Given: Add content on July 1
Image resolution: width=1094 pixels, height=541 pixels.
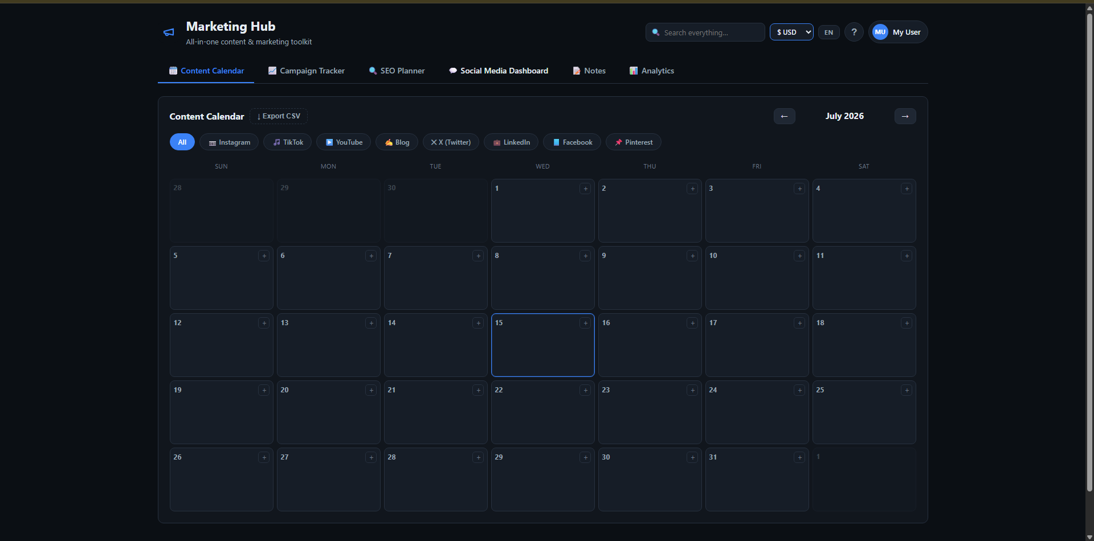Looking at the screenshot, I should [585, 188].
